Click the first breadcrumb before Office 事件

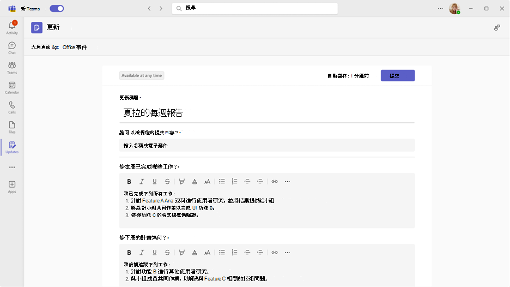[x=41, y=47]
